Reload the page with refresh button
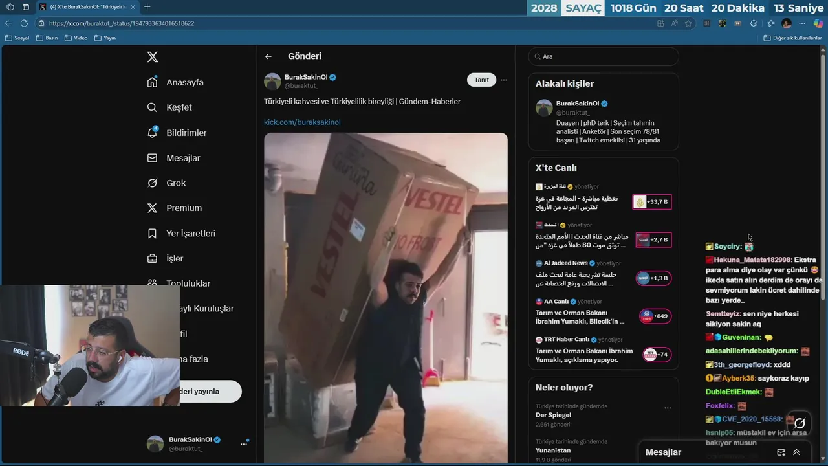 tap(24, 23)
